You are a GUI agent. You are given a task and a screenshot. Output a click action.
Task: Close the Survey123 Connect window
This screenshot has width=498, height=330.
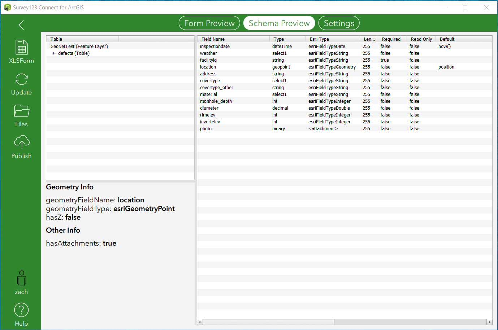pos(486,7)
